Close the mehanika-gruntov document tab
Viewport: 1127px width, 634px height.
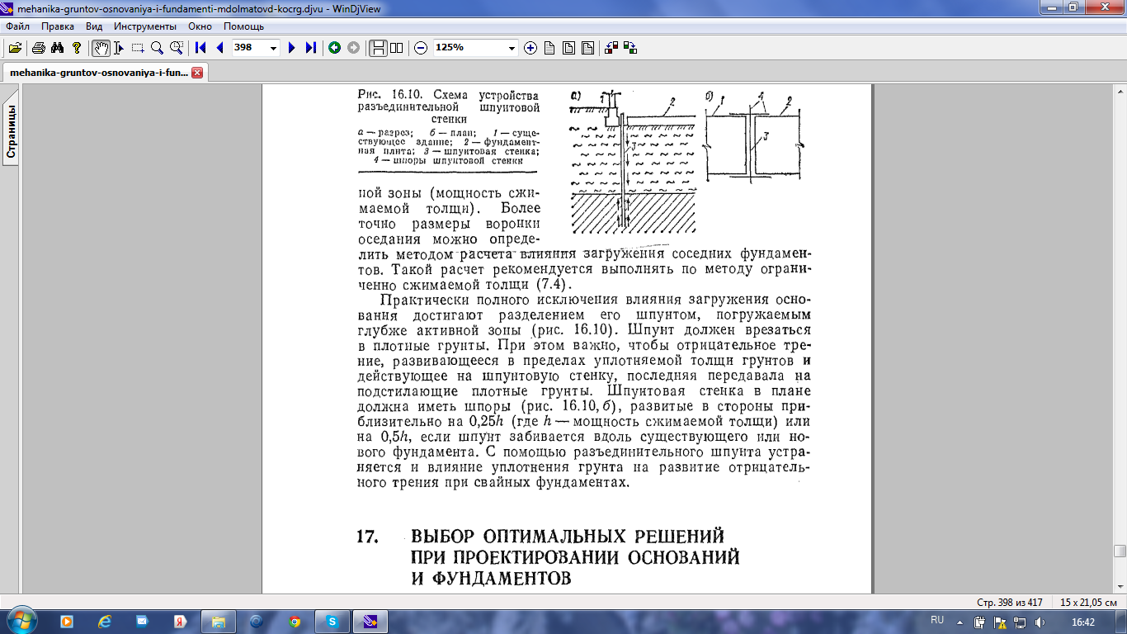click(x=197, y=73)
